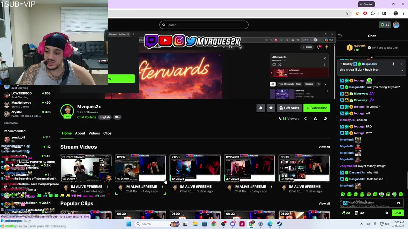Viewport: 408px width, 229px height.
Task: Click View all for Popular Clips
Action: click(324, 204)
